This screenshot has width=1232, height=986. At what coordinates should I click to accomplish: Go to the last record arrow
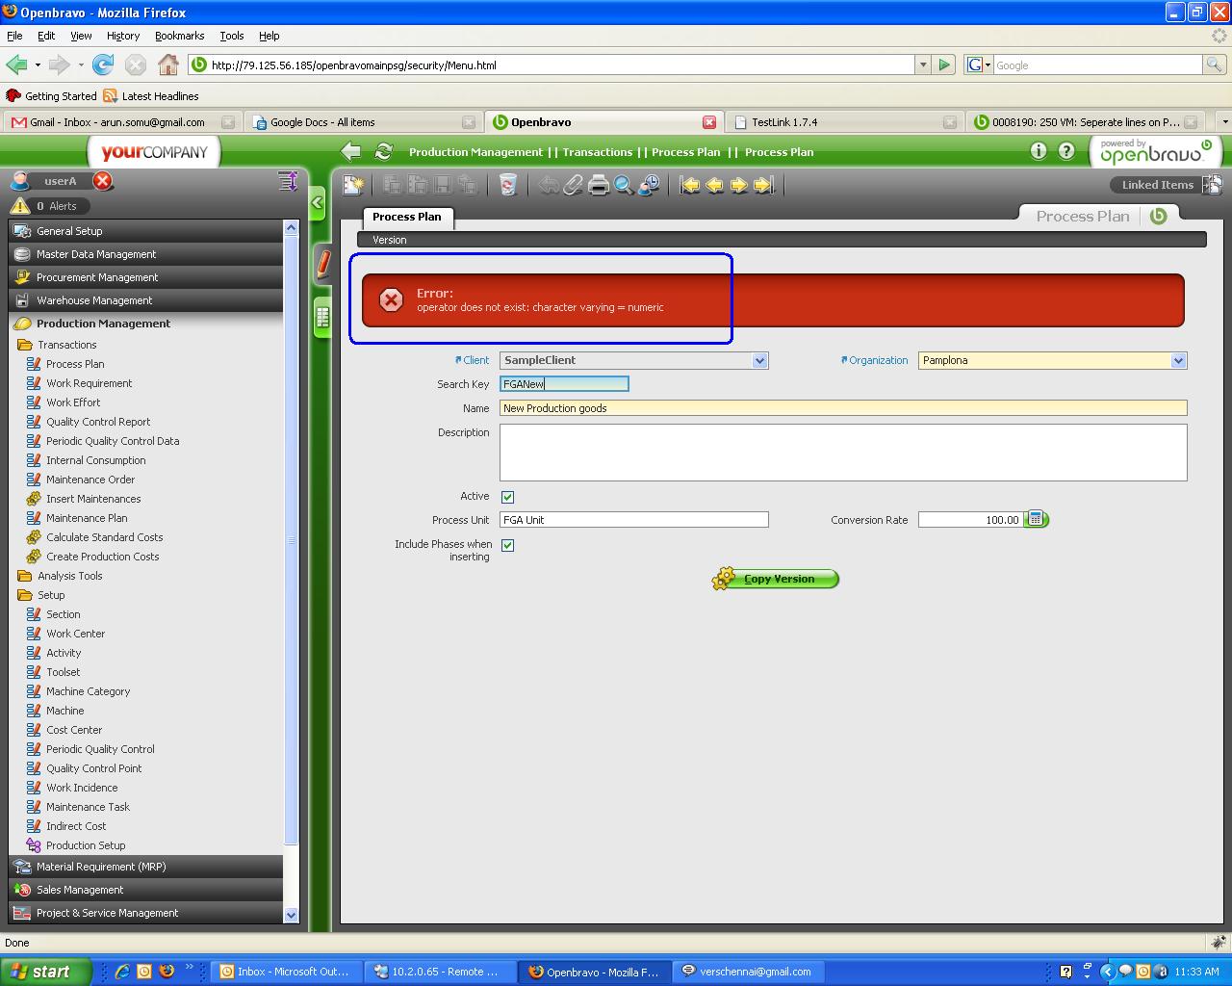click(764, 185)
